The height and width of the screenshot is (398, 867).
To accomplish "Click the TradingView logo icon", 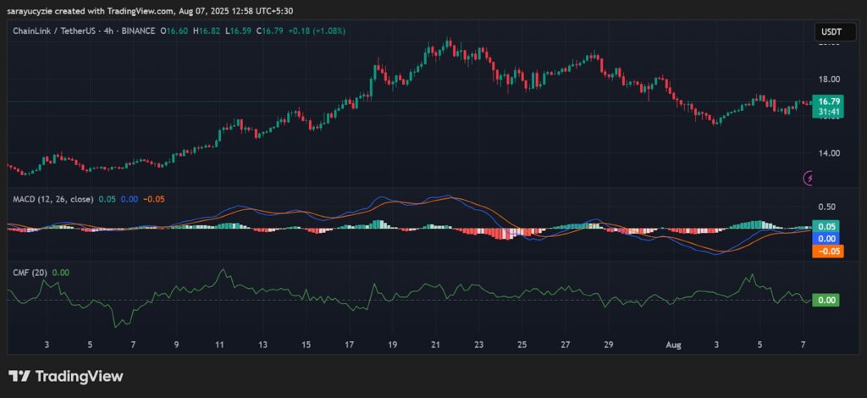I will pyautogui.click(x=20, y=376).
